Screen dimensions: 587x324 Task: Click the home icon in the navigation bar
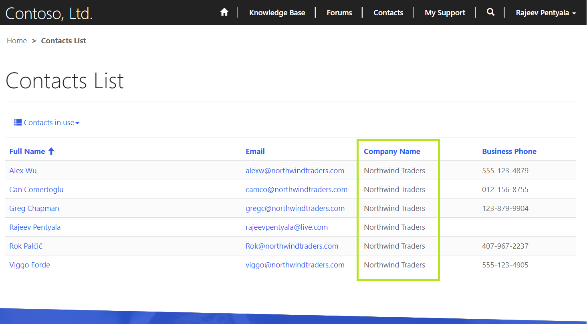tap(224, 12)
